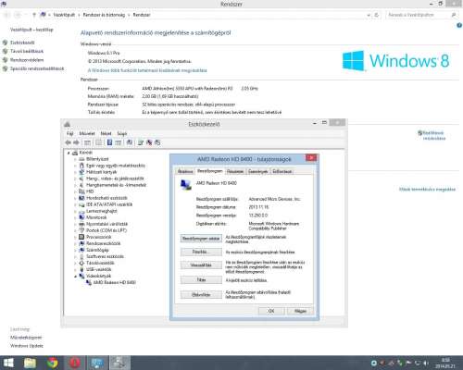Open the Nézet menu in Eszközkezelő
The width and height of the screenshot is (463, 370).
[106, 133]
